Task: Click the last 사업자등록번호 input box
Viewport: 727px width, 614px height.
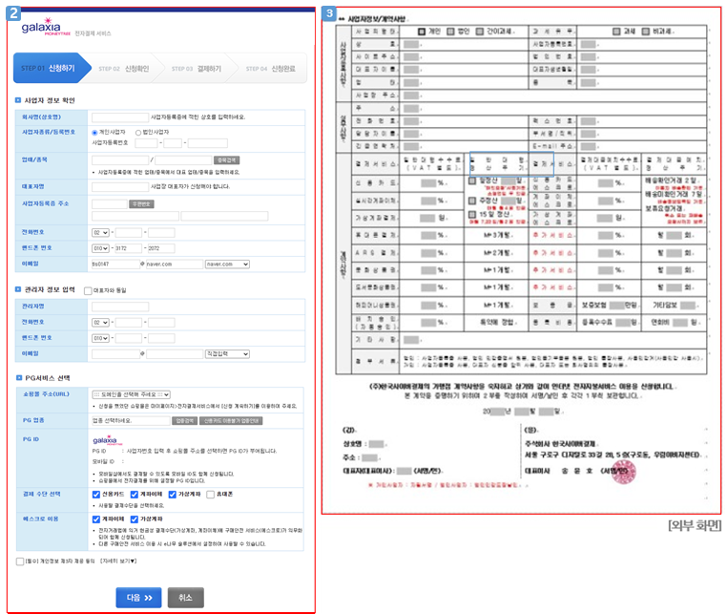Action: coord(208,143)
